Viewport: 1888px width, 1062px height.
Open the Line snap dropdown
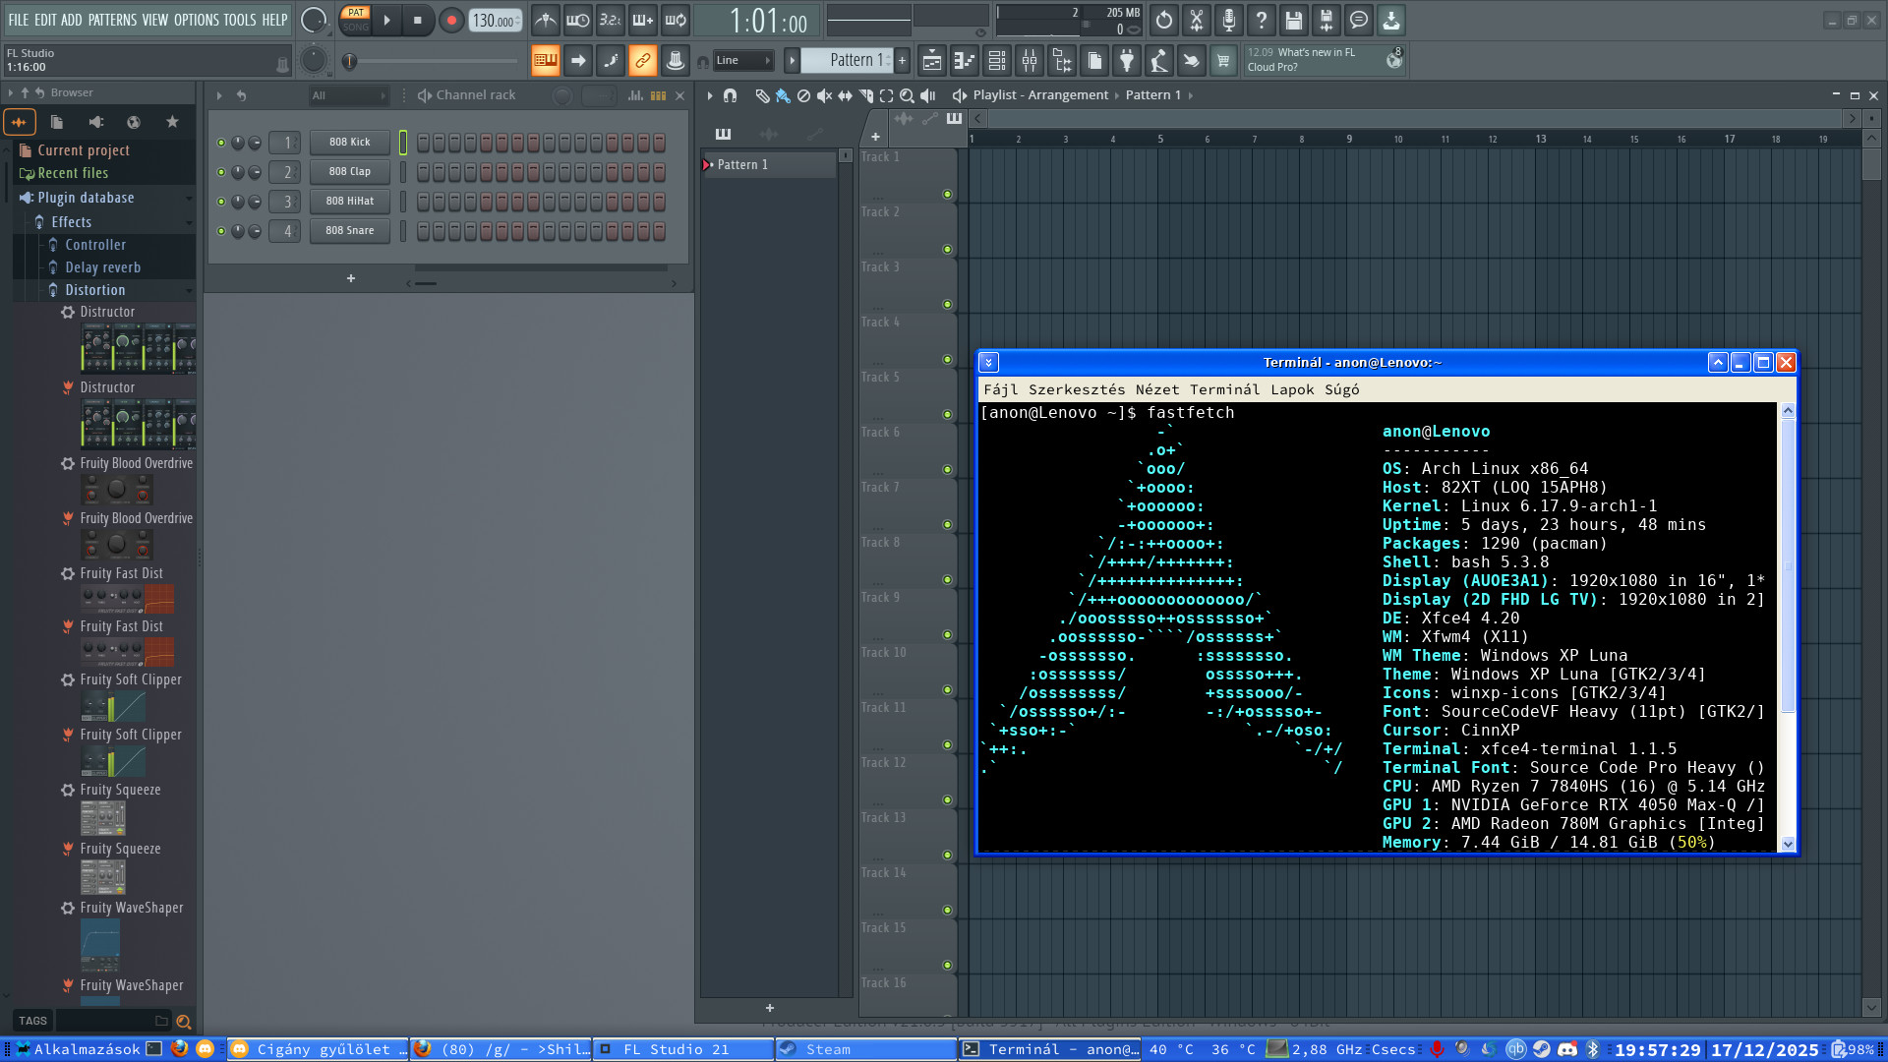[743, 61]
